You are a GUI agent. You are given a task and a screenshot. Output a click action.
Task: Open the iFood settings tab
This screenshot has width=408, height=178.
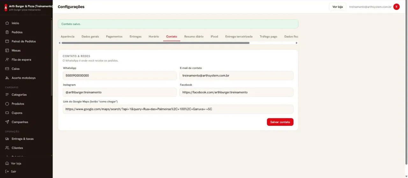pyautogui.click(x=214, y=37)
